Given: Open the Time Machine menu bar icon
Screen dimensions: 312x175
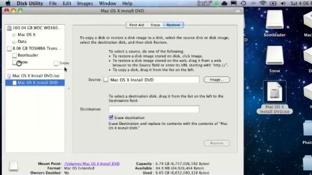Looking at the screenshot, I should click(x=243, y=3).
